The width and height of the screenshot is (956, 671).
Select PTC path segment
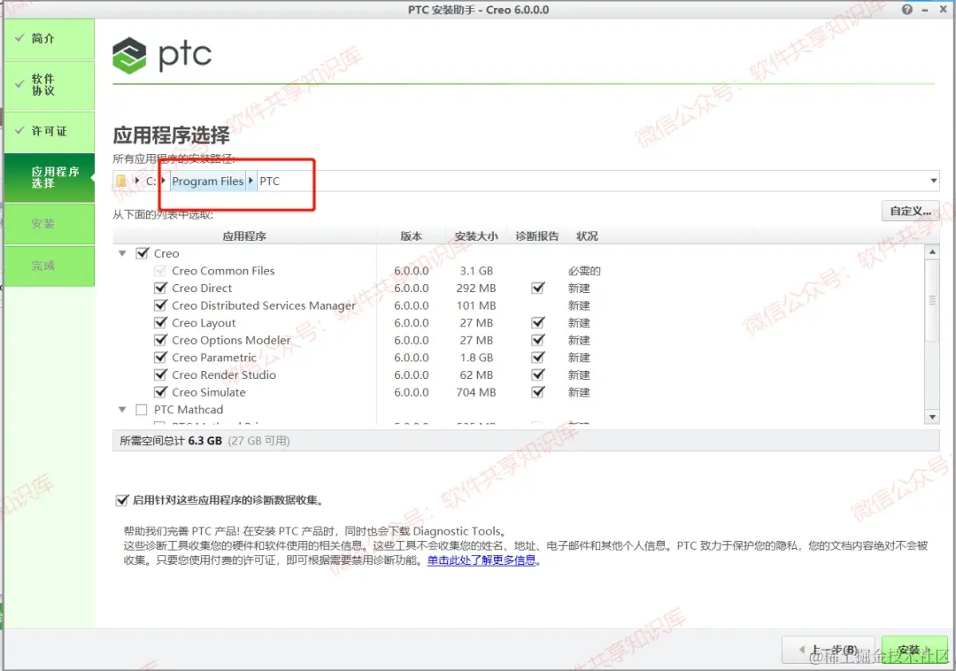click(269, 181)
